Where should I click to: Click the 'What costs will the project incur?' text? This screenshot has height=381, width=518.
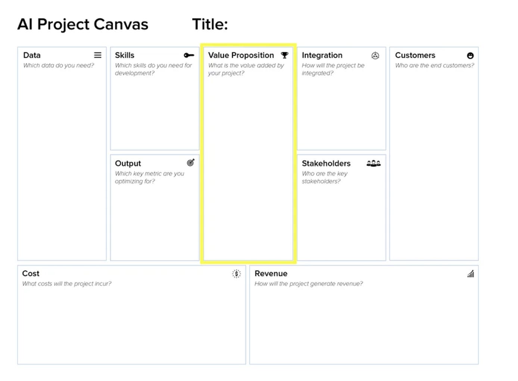point(67,284)
